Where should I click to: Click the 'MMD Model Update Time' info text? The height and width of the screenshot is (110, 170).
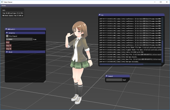13,16
